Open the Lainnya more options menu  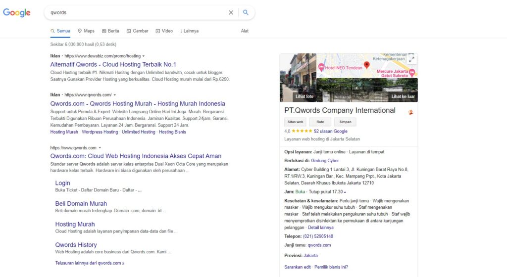(x=189, y=31)
